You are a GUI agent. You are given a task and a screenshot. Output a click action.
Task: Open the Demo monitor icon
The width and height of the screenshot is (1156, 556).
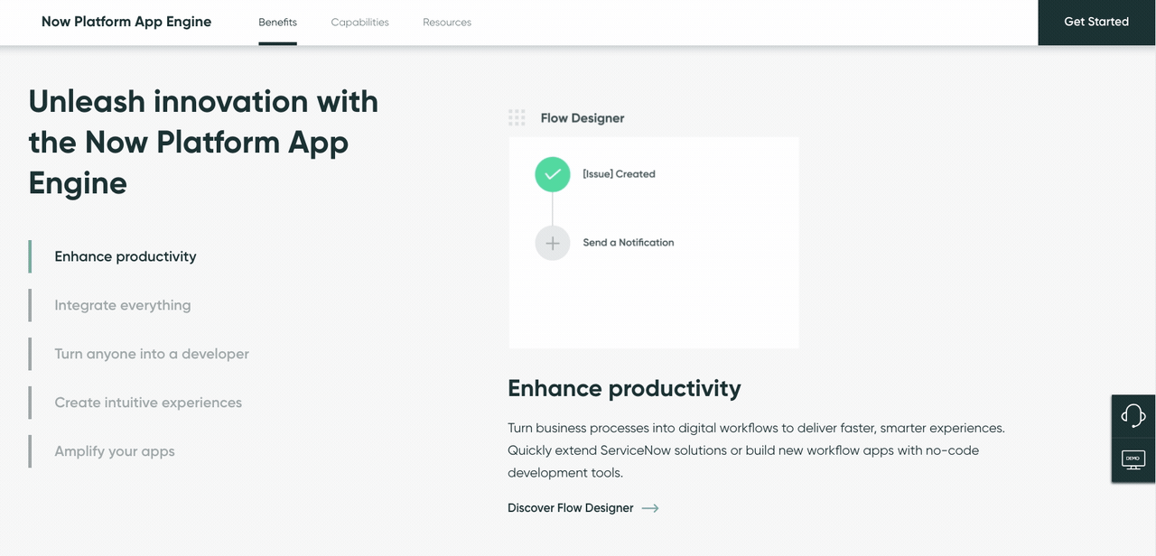[1133, 460]
